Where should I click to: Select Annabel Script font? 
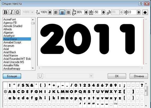[12, 42]
